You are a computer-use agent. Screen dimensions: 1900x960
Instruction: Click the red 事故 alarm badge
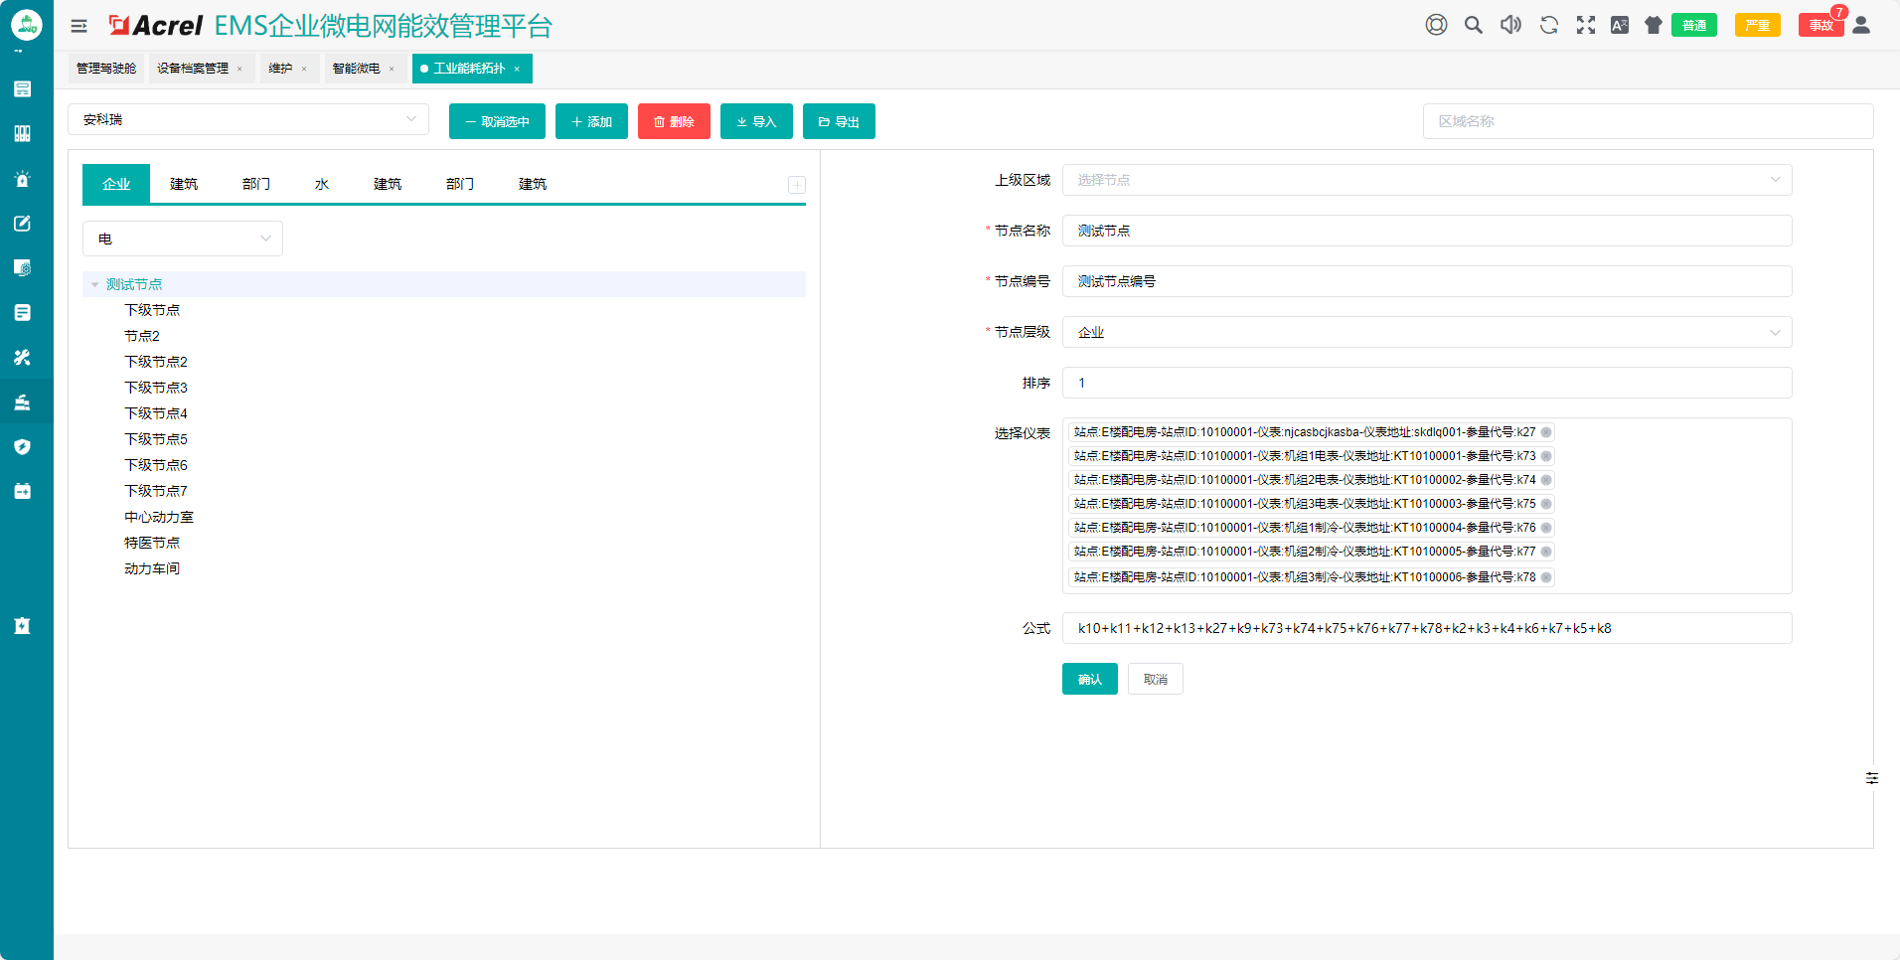point(1821,25)
